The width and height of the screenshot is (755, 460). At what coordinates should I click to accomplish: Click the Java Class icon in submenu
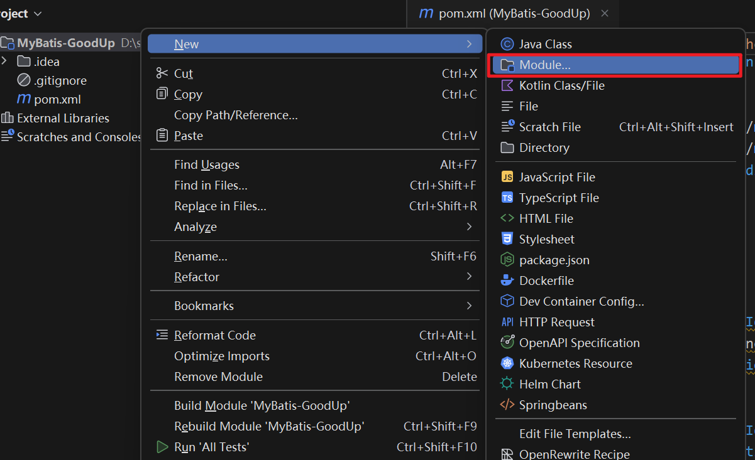pos(507,44)
